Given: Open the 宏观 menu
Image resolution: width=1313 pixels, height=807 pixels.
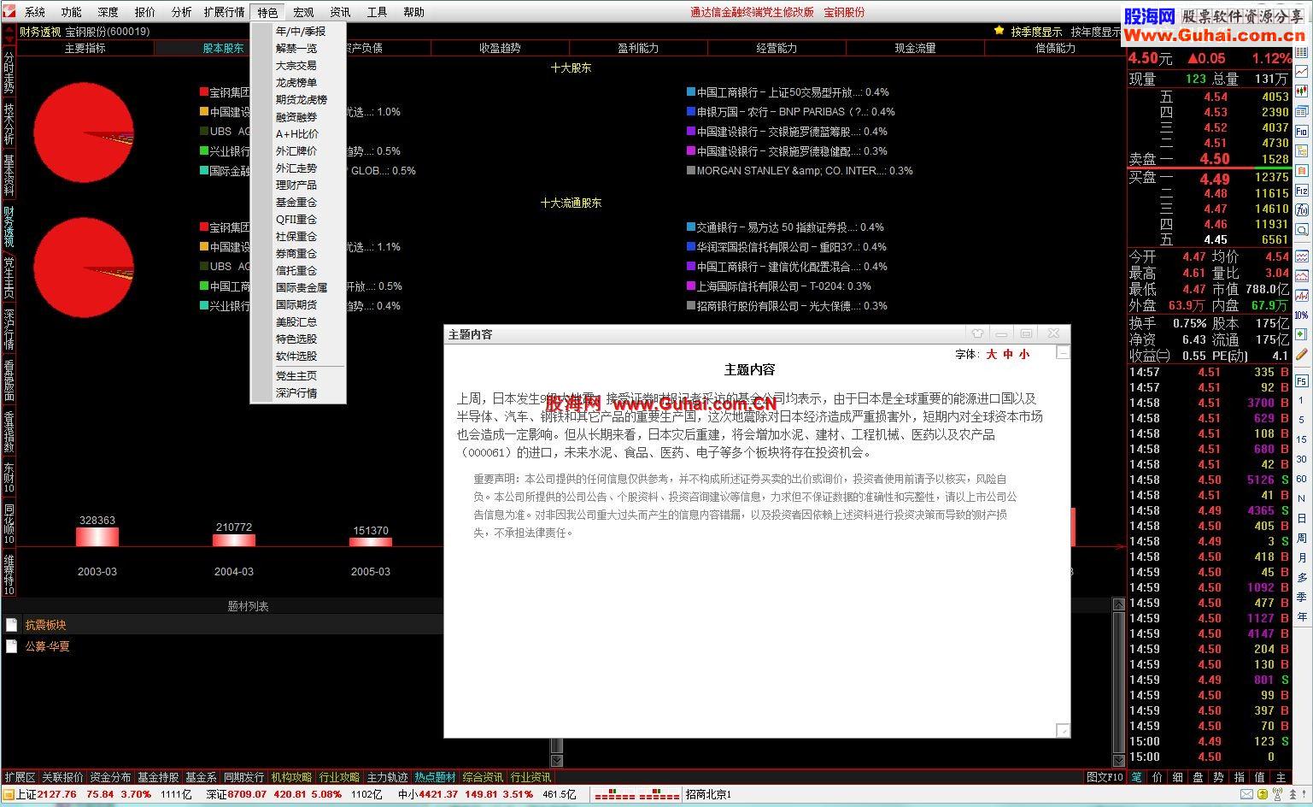Looking at the screenshot, I should pos(303,12).
